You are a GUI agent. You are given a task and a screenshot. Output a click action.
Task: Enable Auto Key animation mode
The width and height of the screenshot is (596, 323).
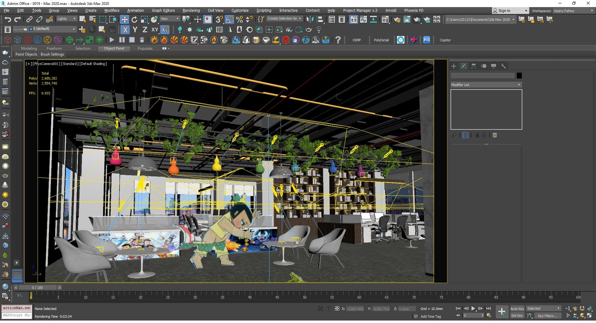pyautogui.click(x=517, y=308)
